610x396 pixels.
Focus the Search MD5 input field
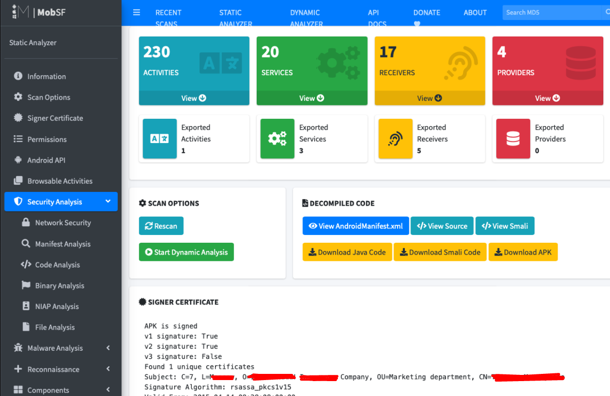click(x=552, y=12)
